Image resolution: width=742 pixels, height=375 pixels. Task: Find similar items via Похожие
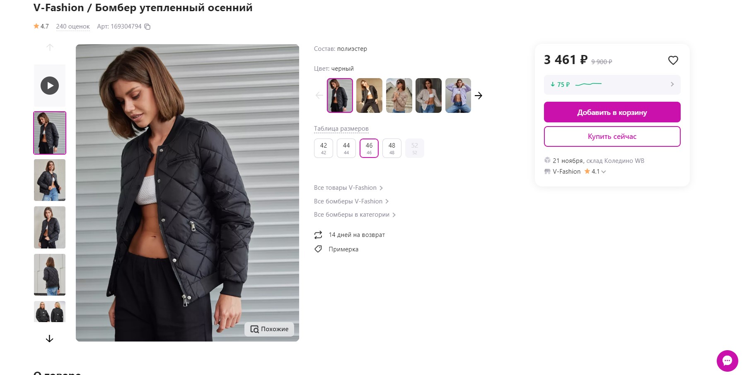pos(269,329)
